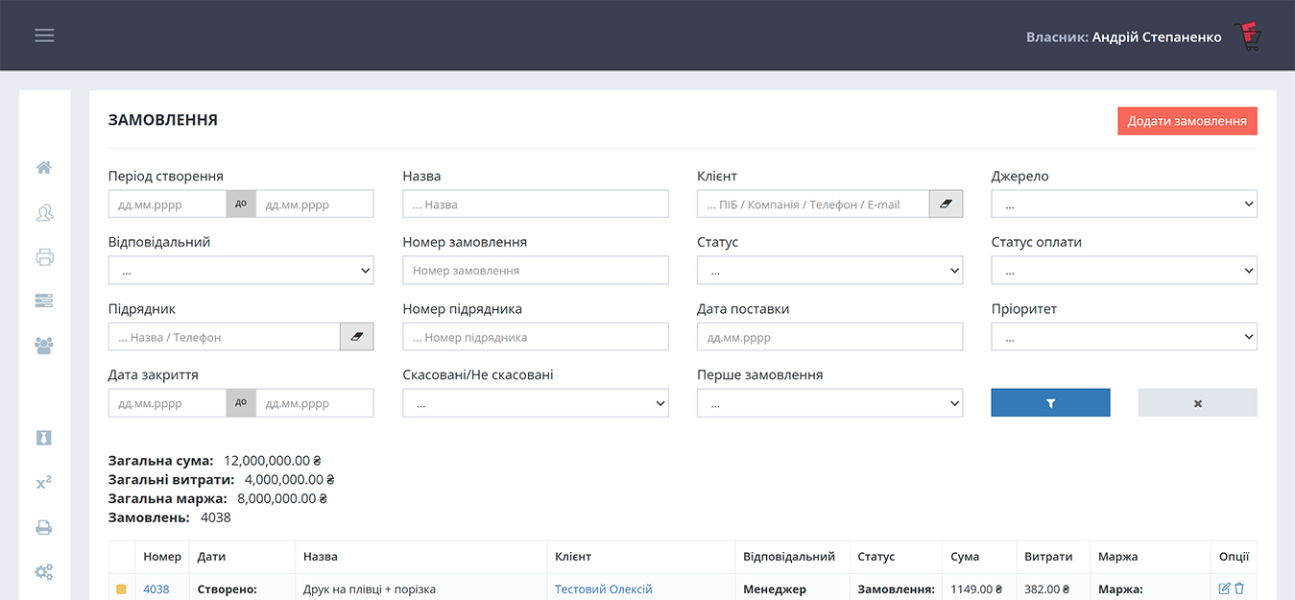The height and width of the screenshot is (600, 1295).
Task: Open the hamburger menu in header
Action: 44,36
